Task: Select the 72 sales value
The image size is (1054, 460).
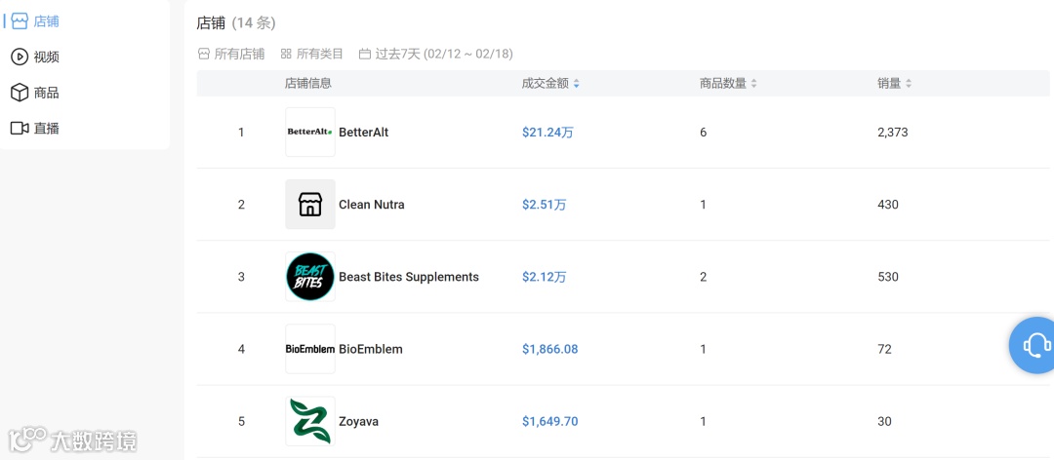Action: [884, 349]
